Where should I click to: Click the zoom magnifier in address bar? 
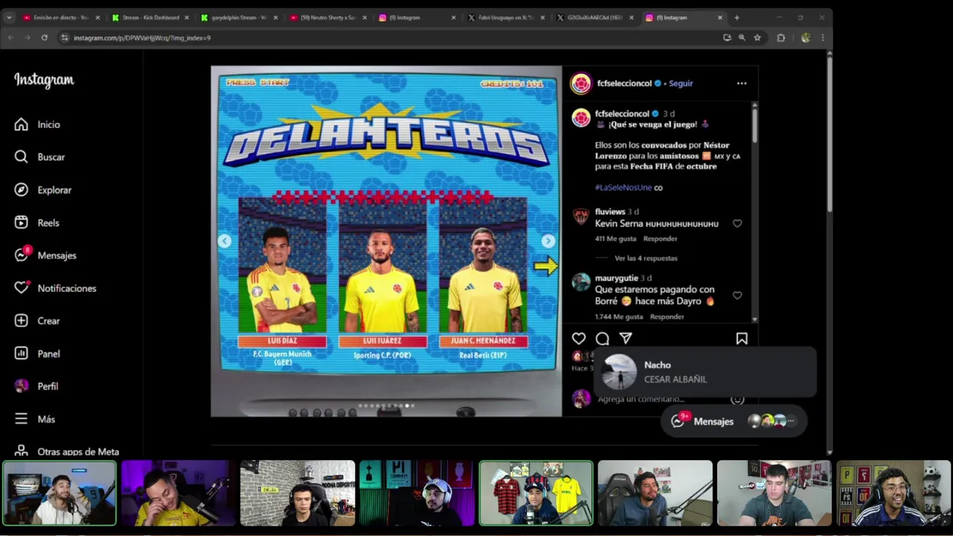742,37
